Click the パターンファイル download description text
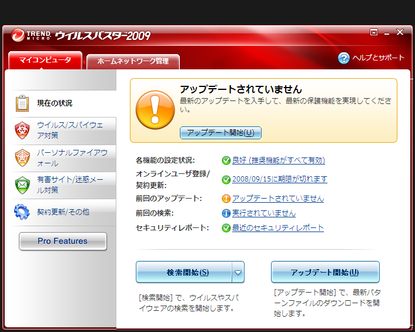Image resolution: width=415 pixels, height=332 pixels. coord(327,303)
